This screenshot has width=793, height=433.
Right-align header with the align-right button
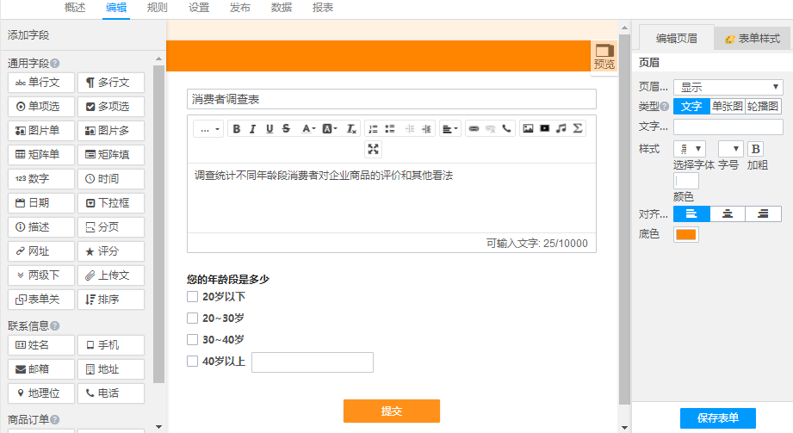(763, 214)
